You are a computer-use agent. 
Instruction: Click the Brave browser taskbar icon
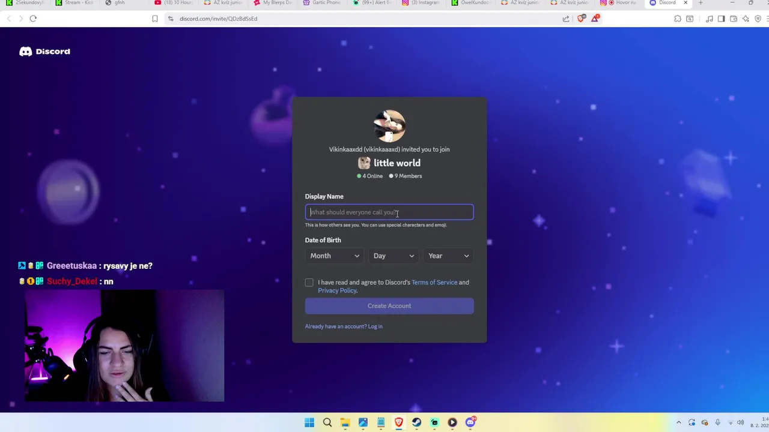click(x=399, y=422)
